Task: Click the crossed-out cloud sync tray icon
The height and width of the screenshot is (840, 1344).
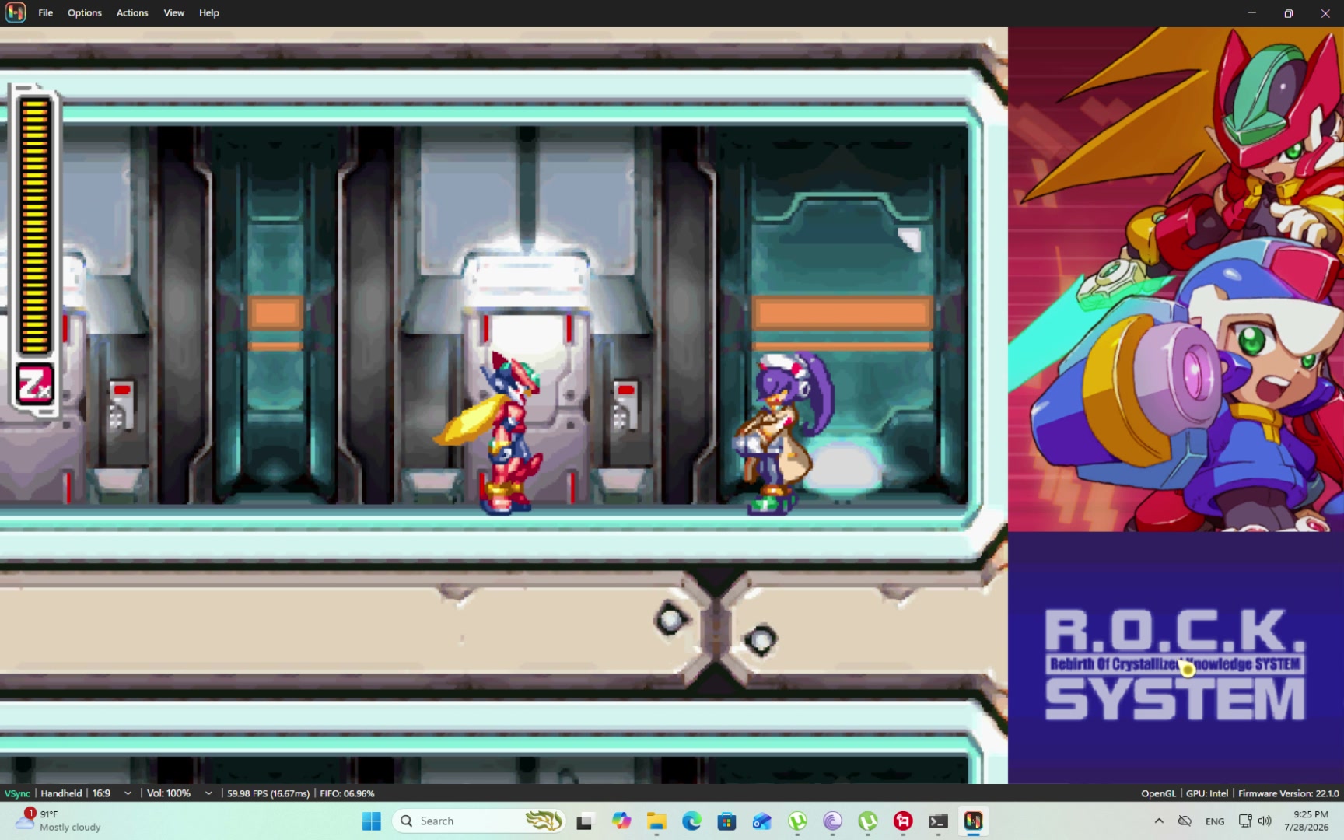Action: click(1185, 821)
